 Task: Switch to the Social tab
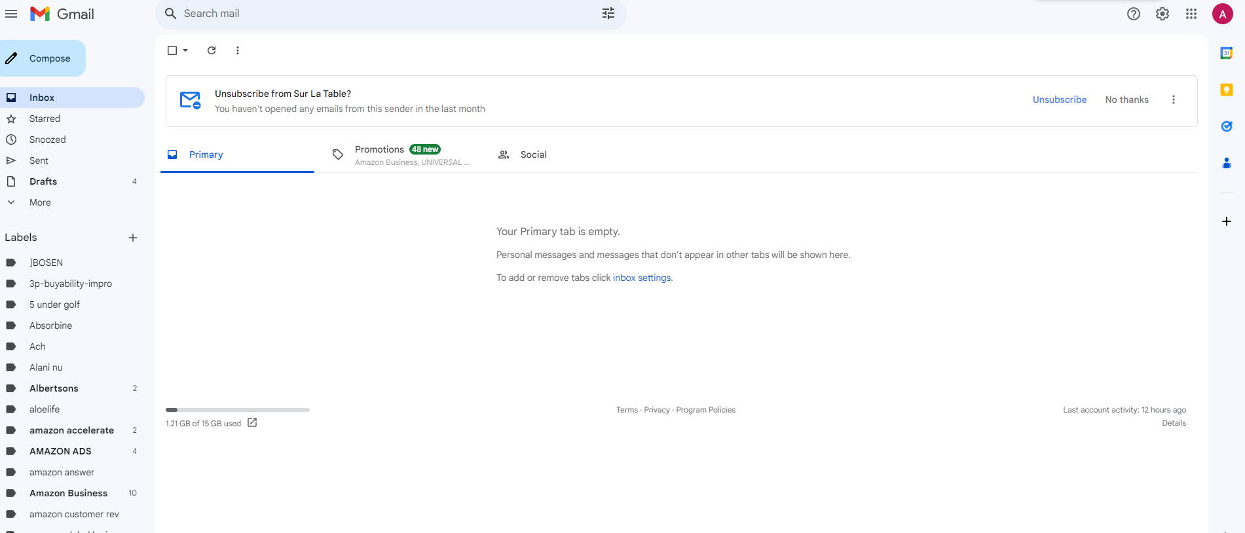(x=568, y=155)
